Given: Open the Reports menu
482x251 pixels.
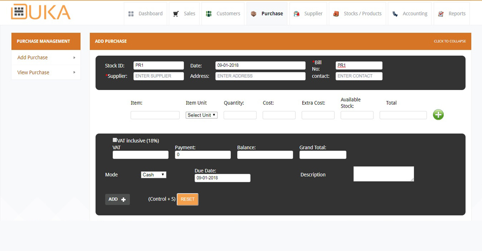Looking at the screenshot, I should (x=452, y=13).
